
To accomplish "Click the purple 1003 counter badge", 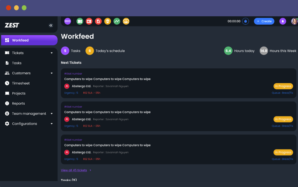I will pyautogui.click(x=68, y=21).
